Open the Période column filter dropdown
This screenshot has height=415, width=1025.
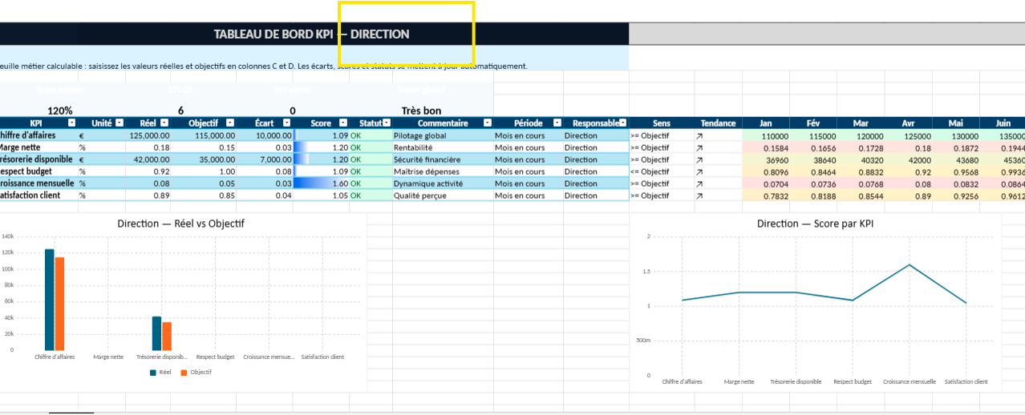tap(557, 123)
